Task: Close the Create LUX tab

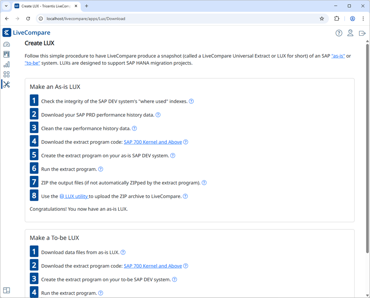Action: [x=76, y=6]
